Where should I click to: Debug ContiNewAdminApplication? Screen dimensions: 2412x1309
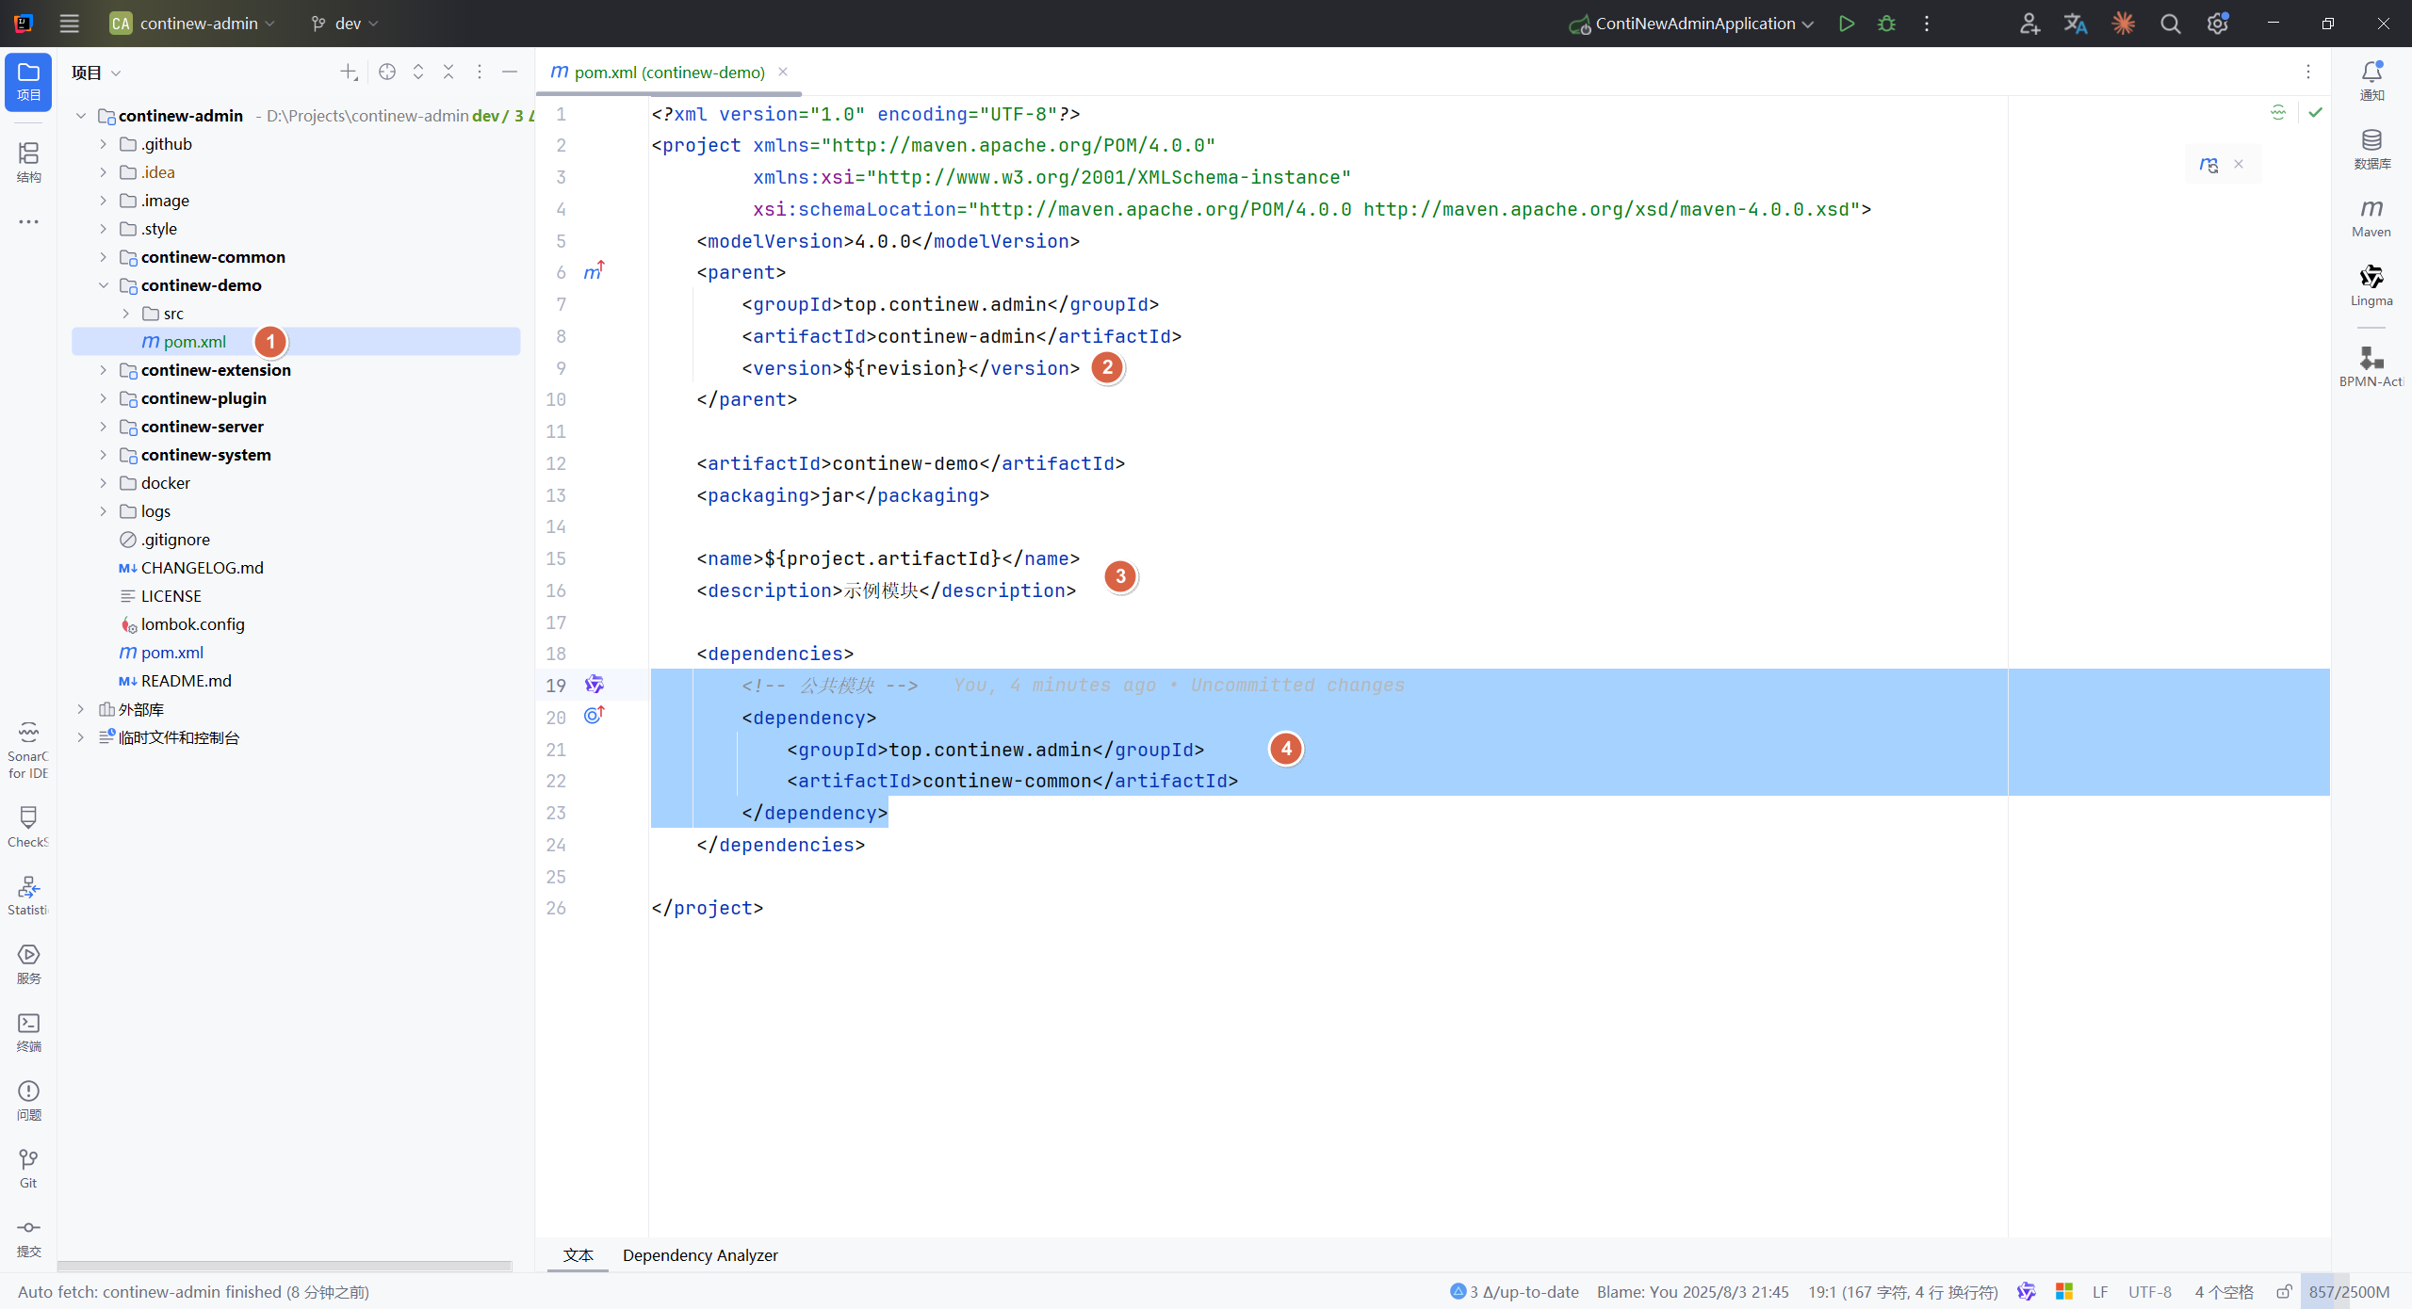(x=1886, y=24)
